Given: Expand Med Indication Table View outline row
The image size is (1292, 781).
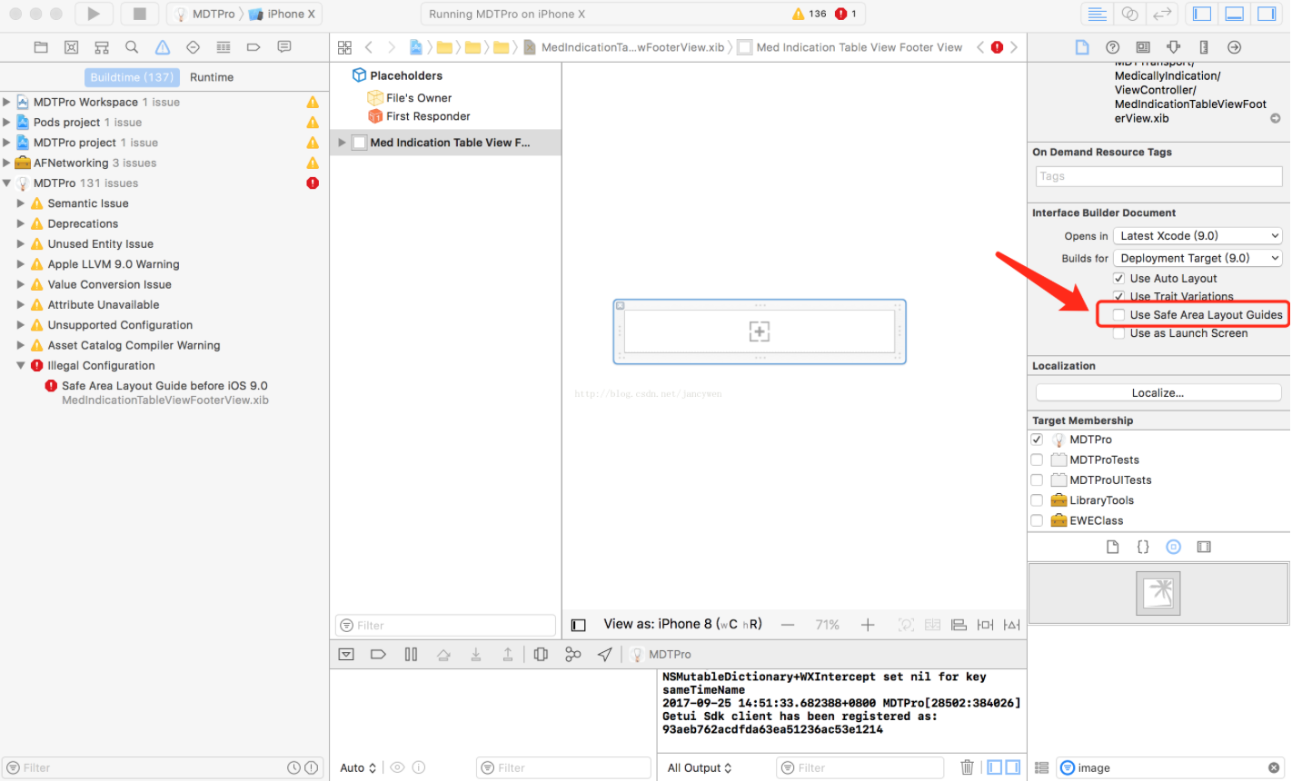Looking at the screenshot, I should [343, 143].
